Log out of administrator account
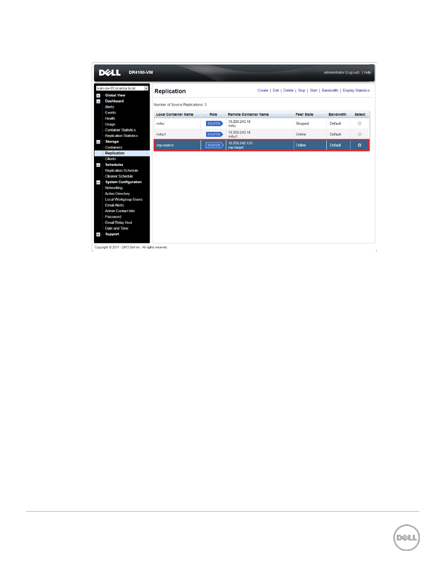The height and width of the screenshot is (577, 446). (352, 72)
